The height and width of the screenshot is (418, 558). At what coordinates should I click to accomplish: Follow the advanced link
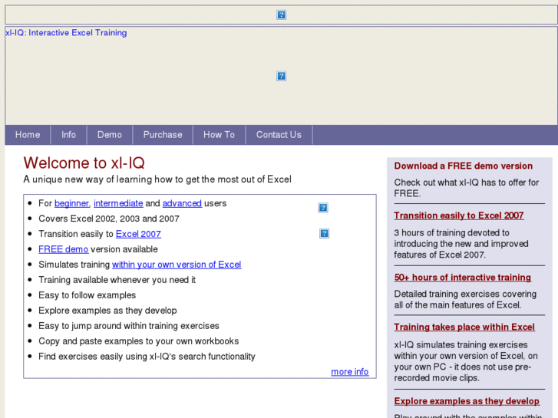(x=182, y=203)
